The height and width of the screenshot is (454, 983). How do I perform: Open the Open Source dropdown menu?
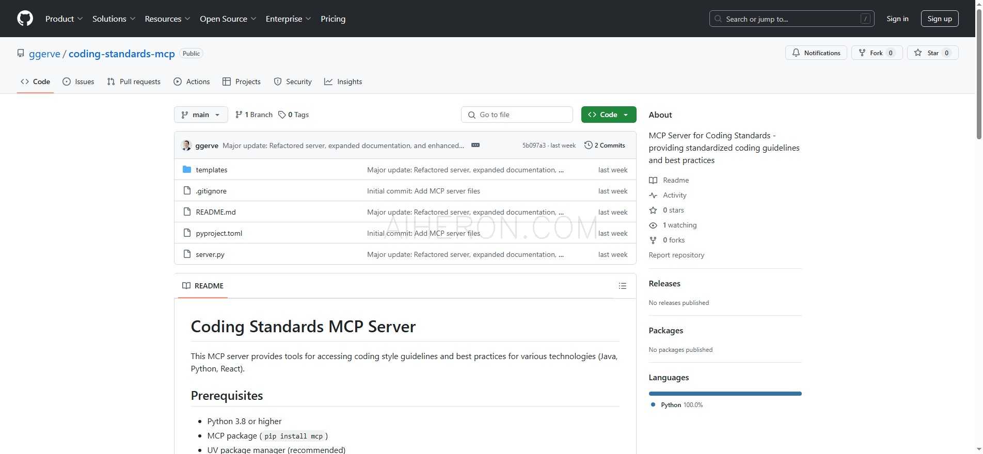coord(228,19)
